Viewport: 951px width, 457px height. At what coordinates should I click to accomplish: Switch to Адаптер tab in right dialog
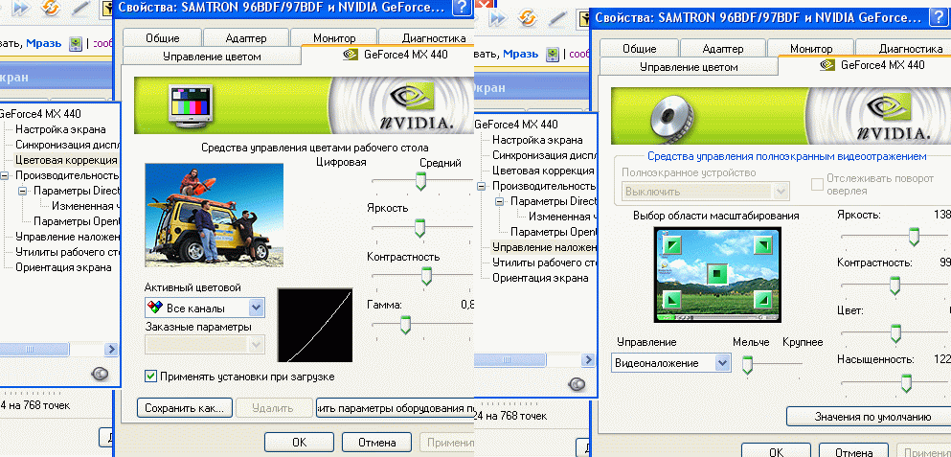click(723, 49)
